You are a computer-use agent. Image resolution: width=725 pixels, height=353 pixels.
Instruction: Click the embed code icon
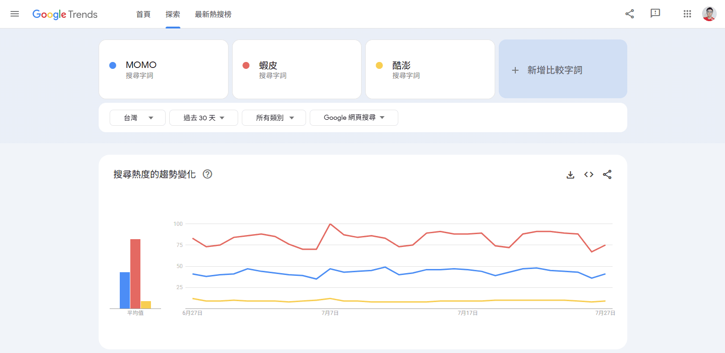pos(589,174)
